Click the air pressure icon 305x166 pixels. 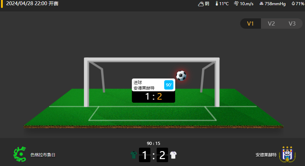click(x=261, y=3)
